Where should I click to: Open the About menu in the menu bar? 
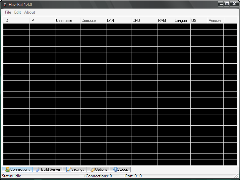(30, 12)
